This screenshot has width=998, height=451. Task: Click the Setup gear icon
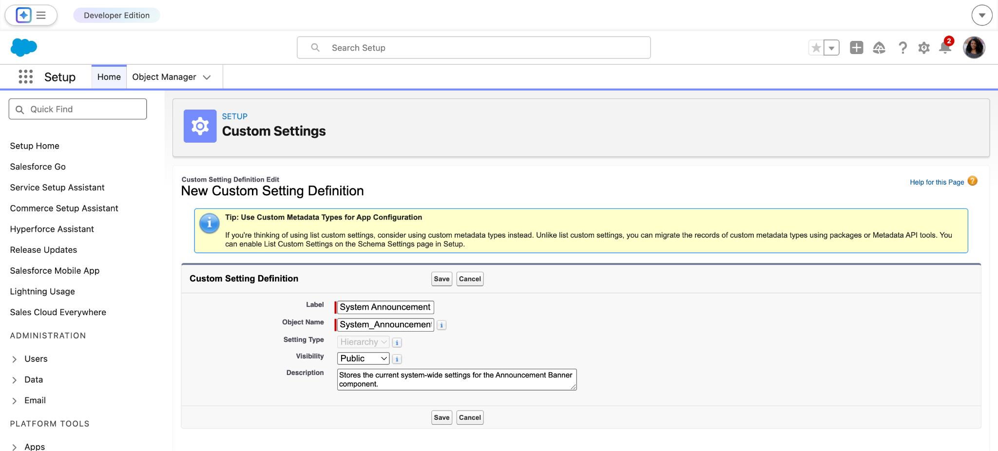[x=923, y=47]
